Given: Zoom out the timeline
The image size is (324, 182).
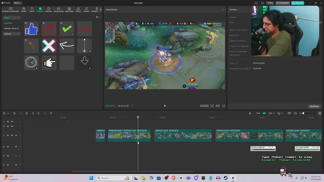Looking at the screenshot, I should [x=295, y=113].
